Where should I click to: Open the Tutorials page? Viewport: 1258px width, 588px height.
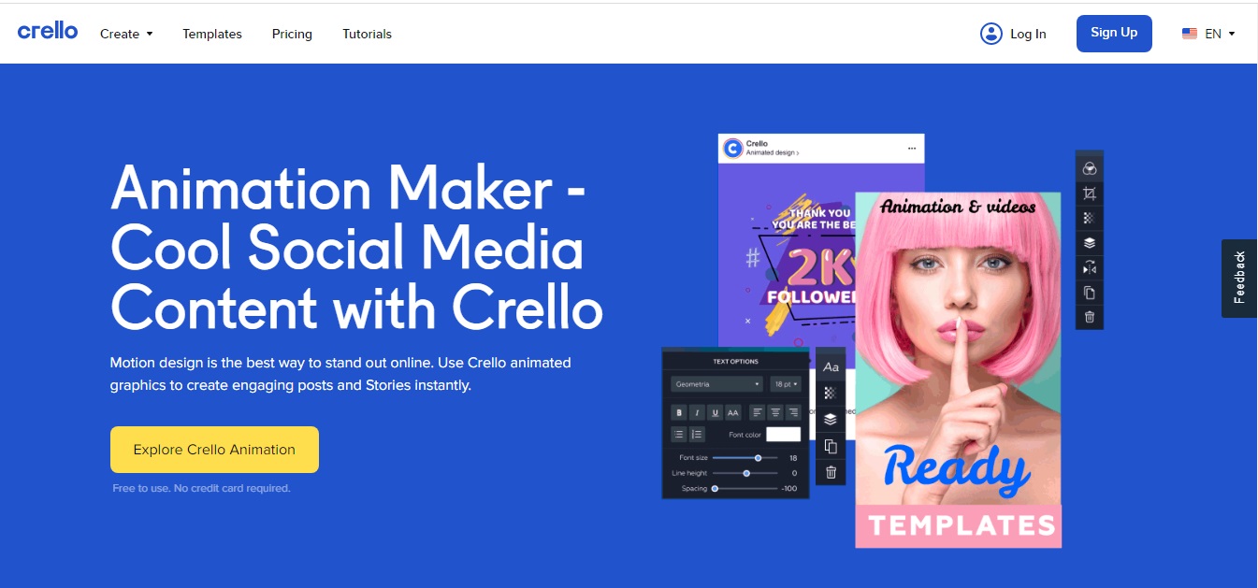click(367, 34)
